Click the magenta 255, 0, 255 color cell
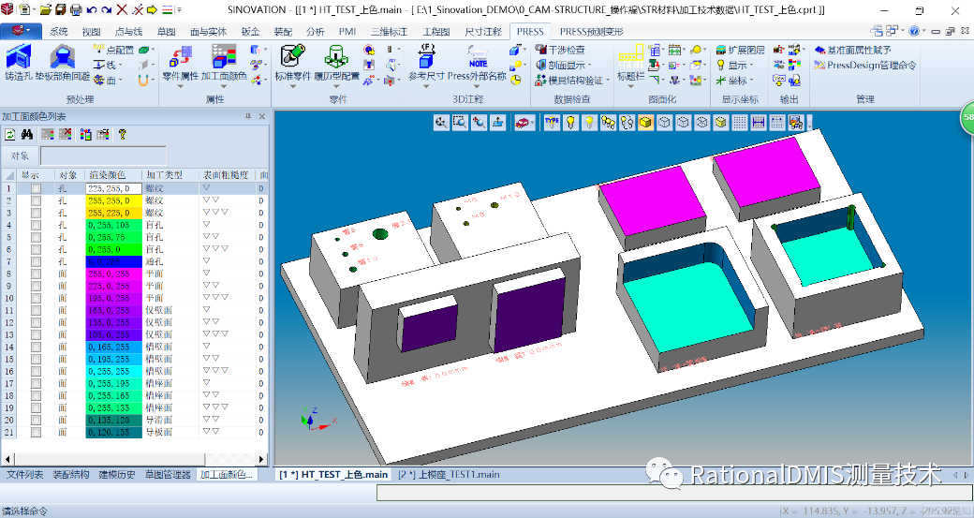This screenshot has height=518, width=974. tap(113, 274)
